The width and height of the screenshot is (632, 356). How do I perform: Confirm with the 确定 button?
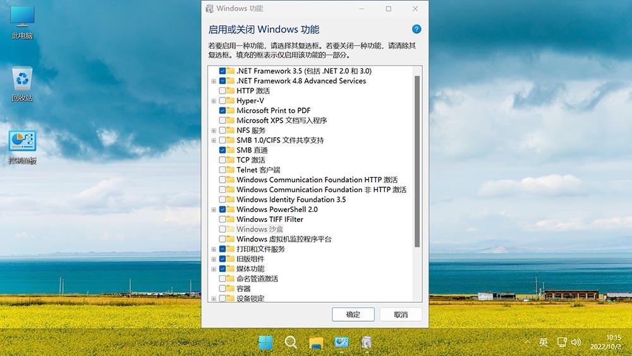[353, 314]
